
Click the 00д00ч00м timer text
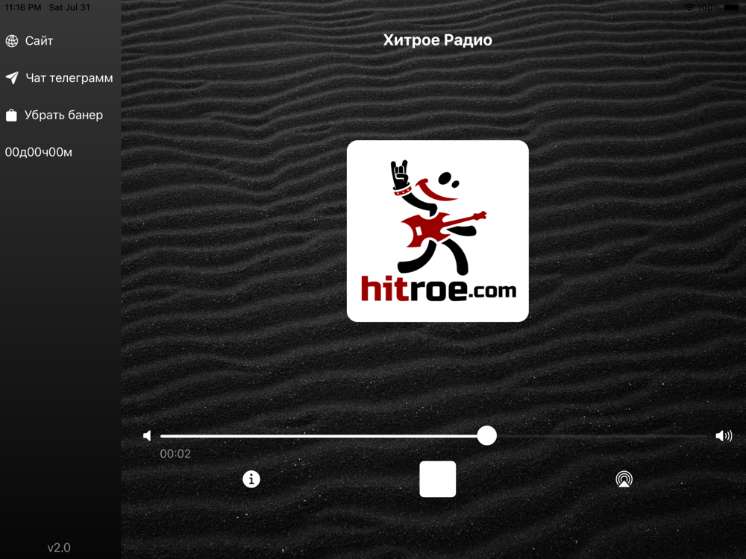pyautogui.click(x=39, y=152)
